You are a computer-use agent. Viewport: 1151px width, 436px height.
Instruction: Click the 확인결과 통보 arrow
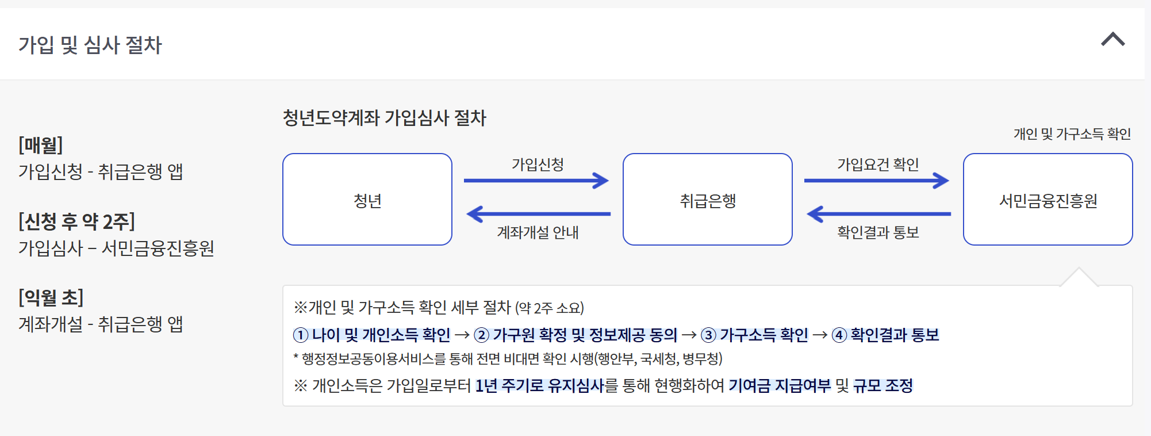tap(877, 213)
